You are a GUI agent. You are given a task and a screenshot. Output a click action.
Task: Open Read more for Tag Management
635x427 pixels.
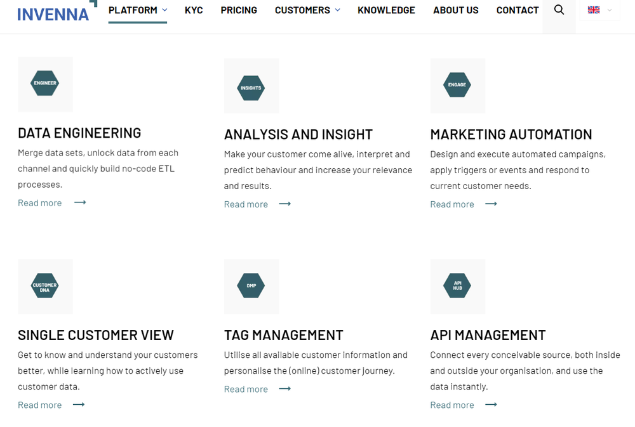[x=246, y=389]
